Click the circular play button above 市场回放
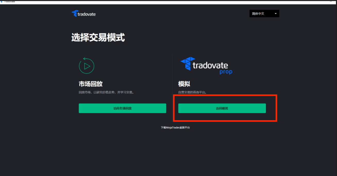The width and height of the screenshot is (337, 176). pyautogui.click(x=87, y=66)
